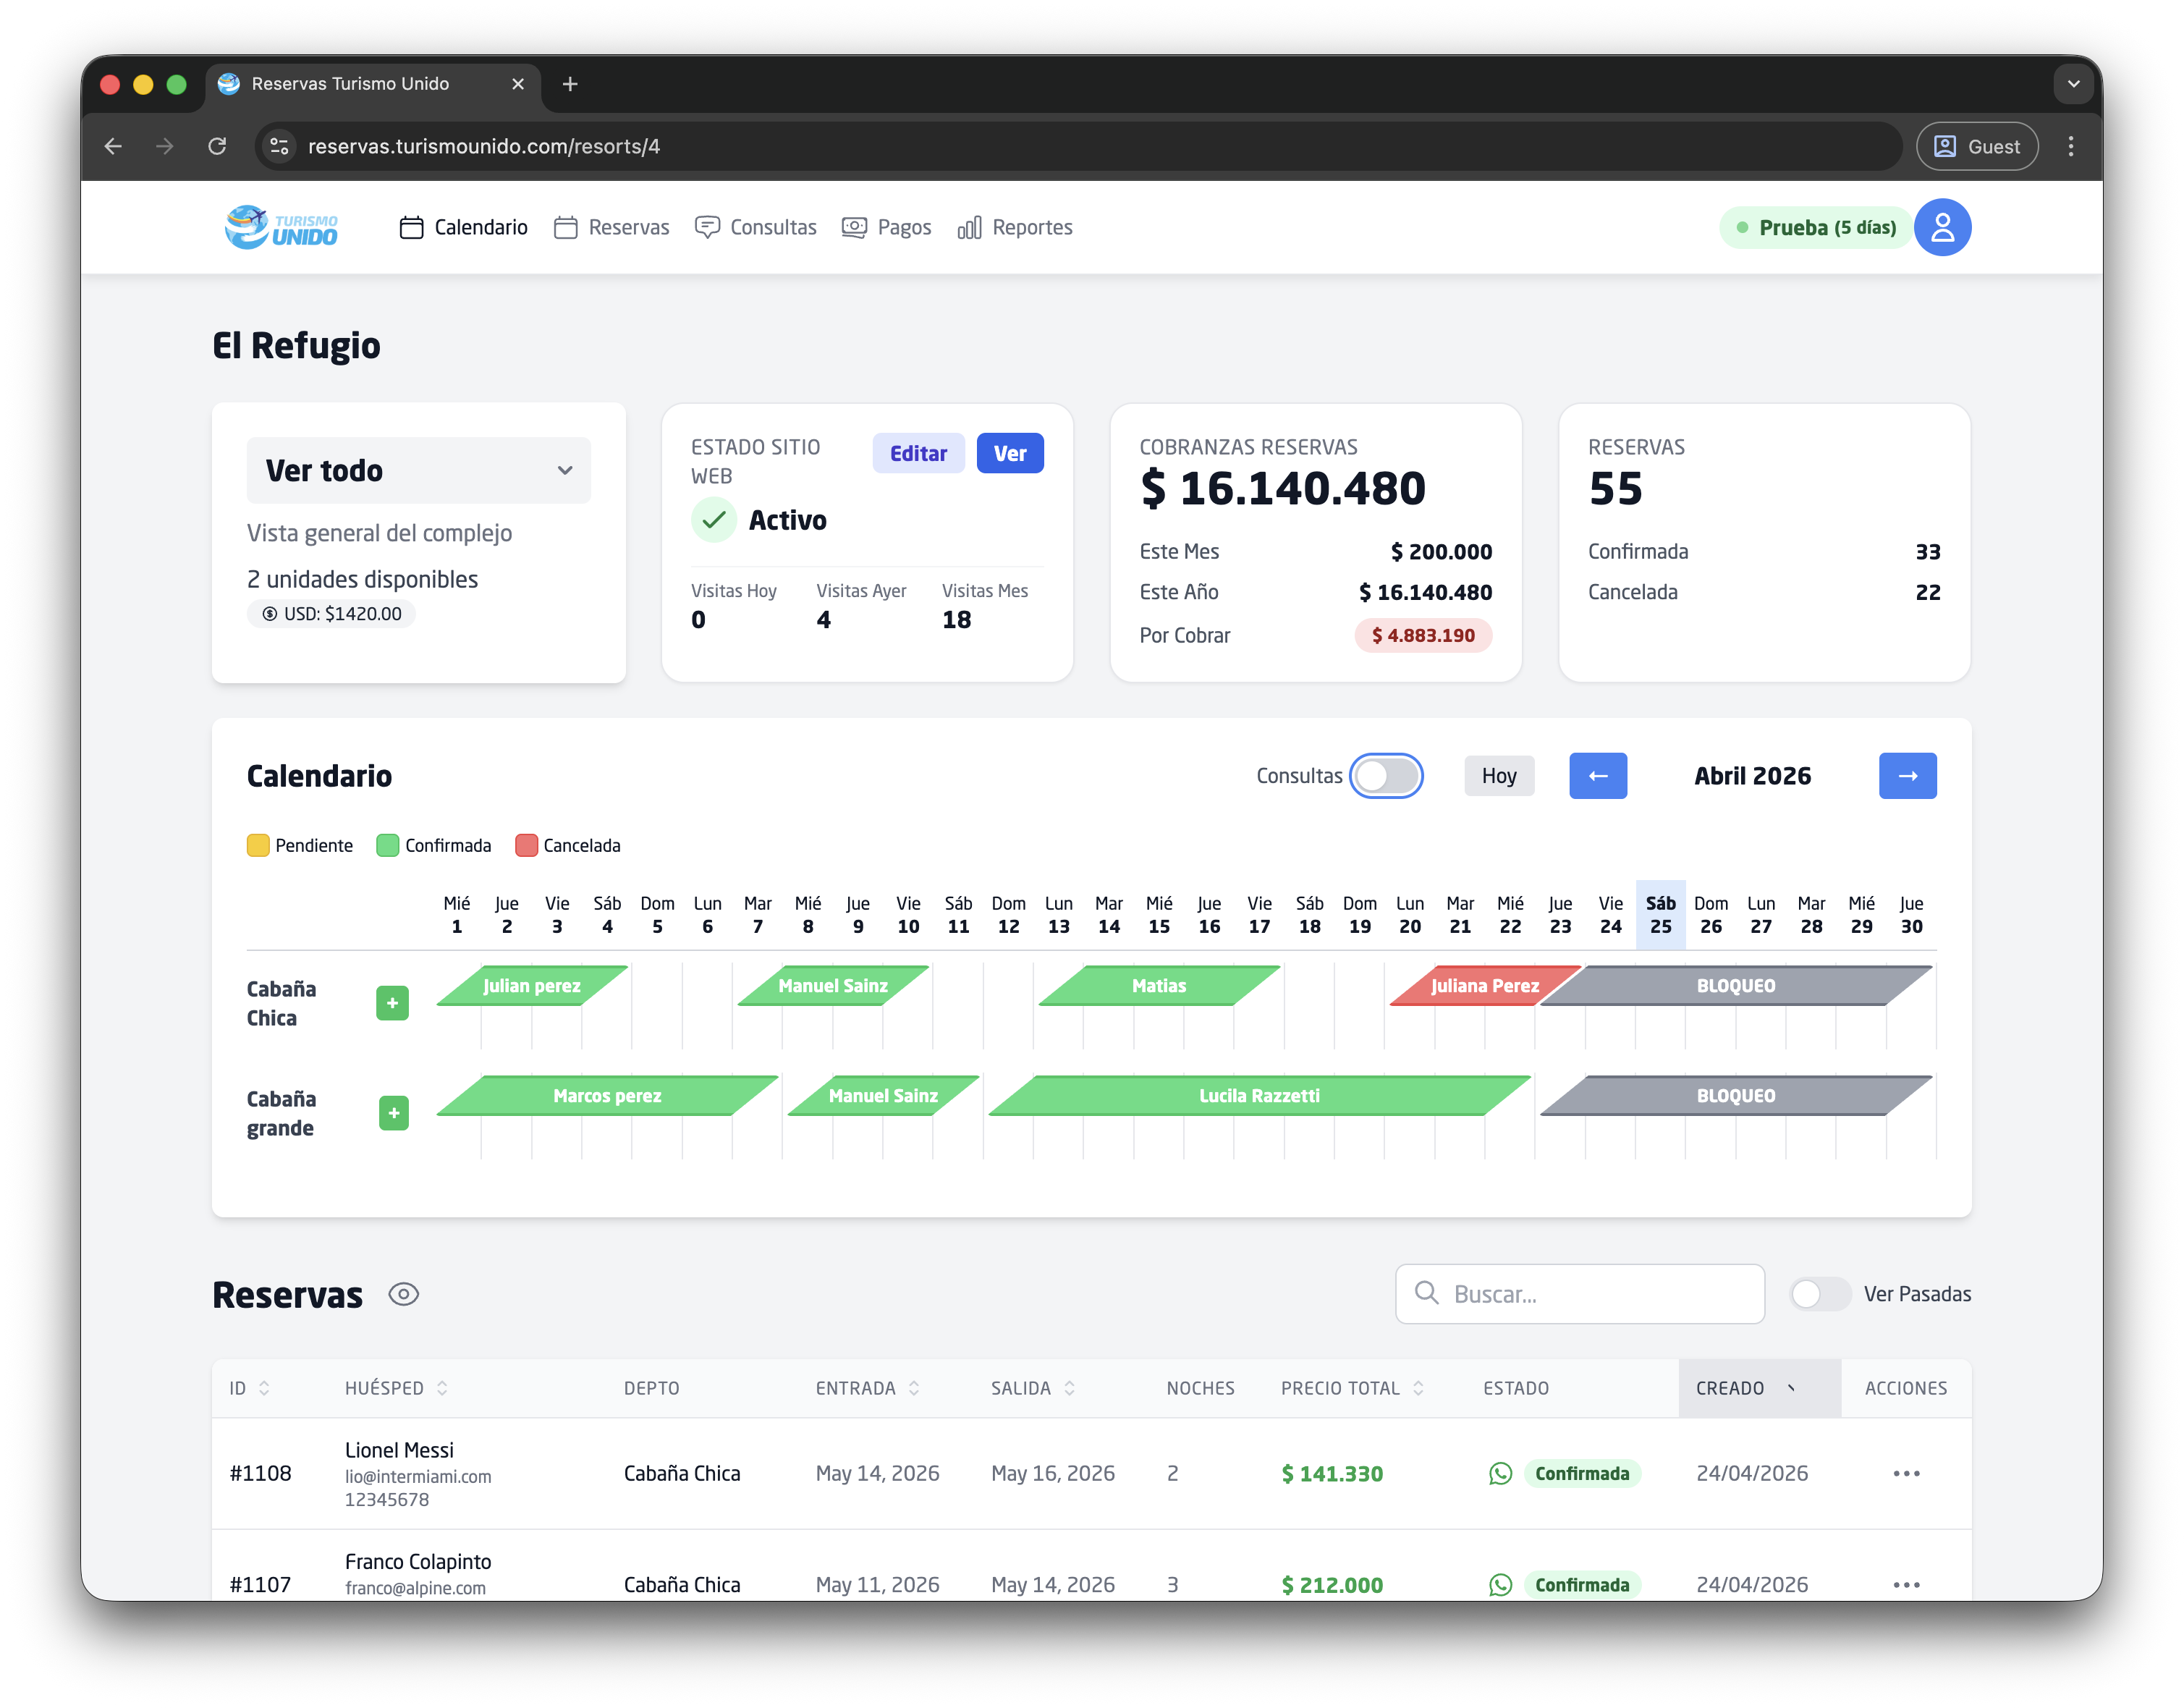Enable the Ver Pasadas toggle

tap(1819, 1294)
